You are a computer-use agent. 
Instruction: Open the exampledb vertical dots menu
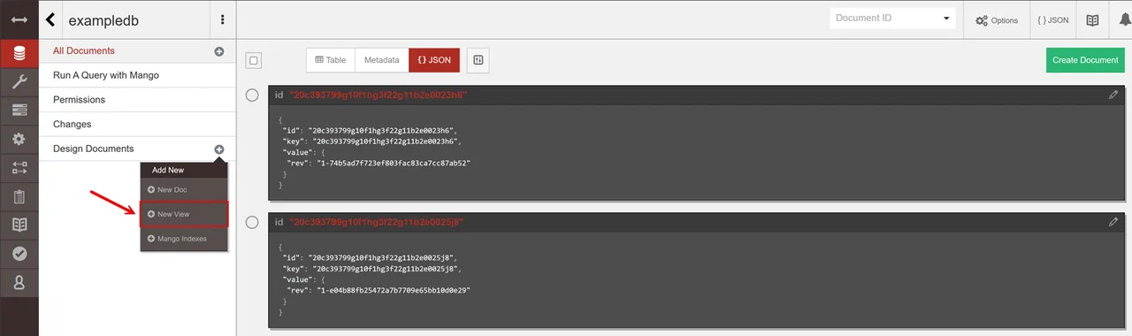coord(222,19)
